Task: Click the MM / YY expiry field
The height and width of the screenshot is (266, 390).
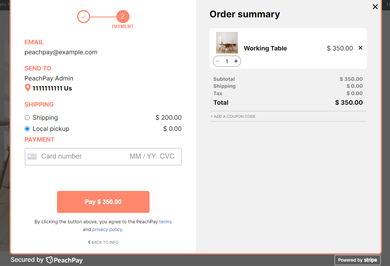Action: click(x=143, y=156)
